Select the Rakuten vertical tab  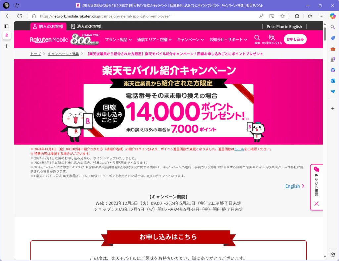coord(7,35)
